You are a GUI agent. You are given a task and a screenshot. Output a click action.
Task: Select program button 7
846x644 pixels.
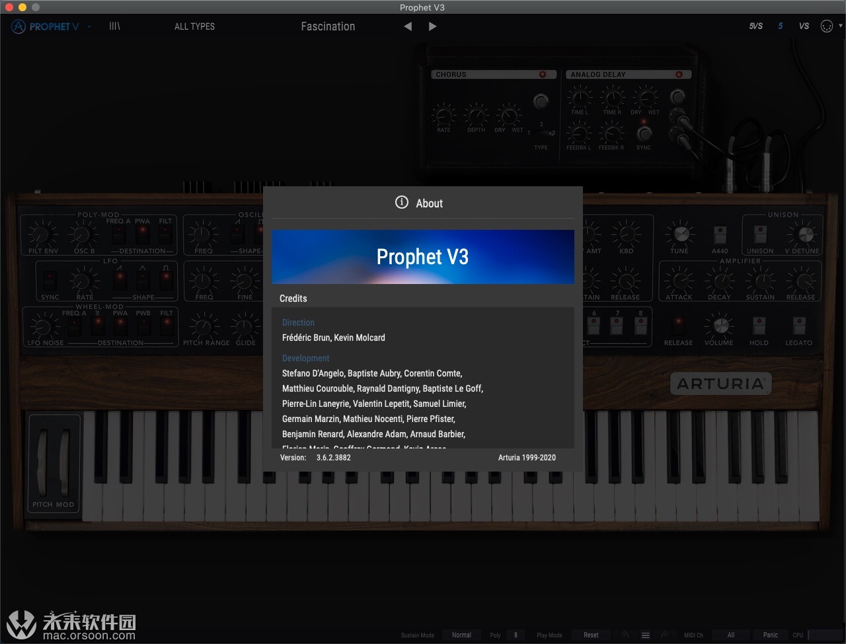pos(617,326)
